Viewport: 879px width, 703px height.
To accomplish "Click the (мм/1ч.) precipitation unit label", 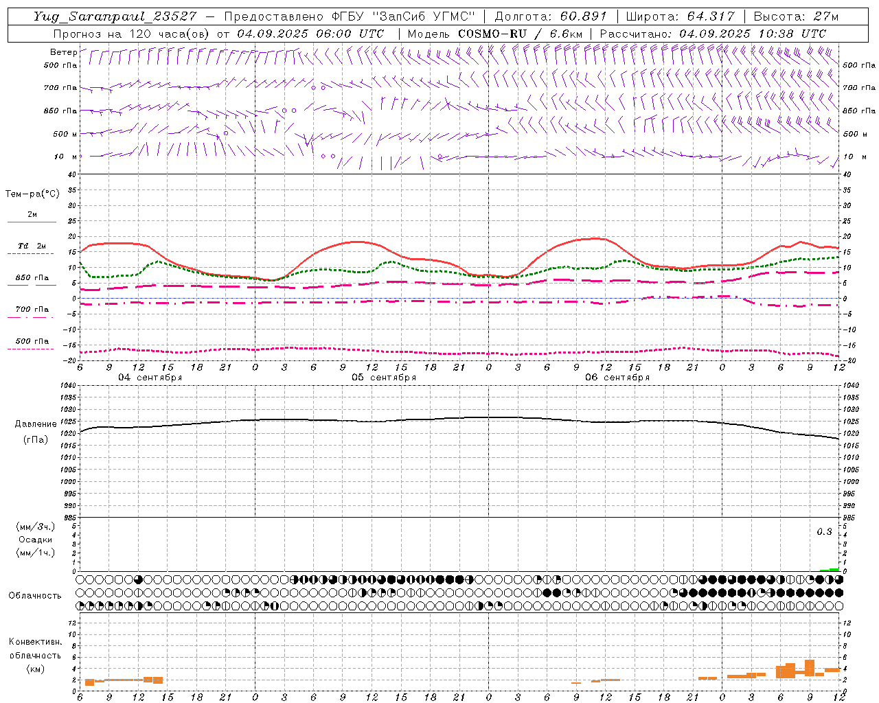I will (36, 553).
